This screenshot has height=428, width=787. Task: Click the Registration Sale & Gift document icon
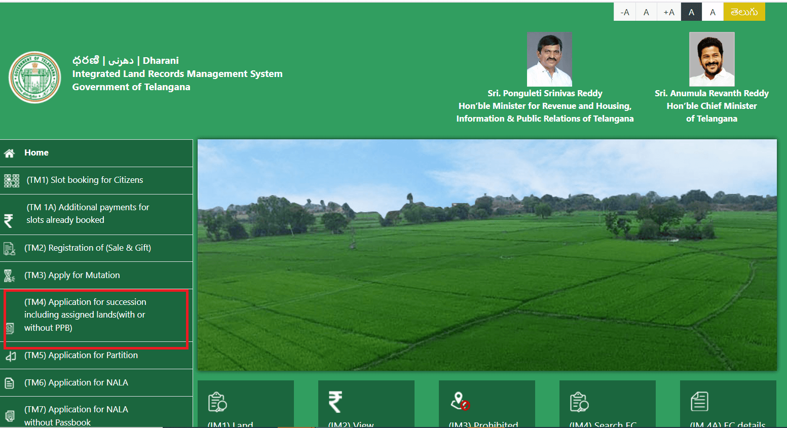click(9, 248)
